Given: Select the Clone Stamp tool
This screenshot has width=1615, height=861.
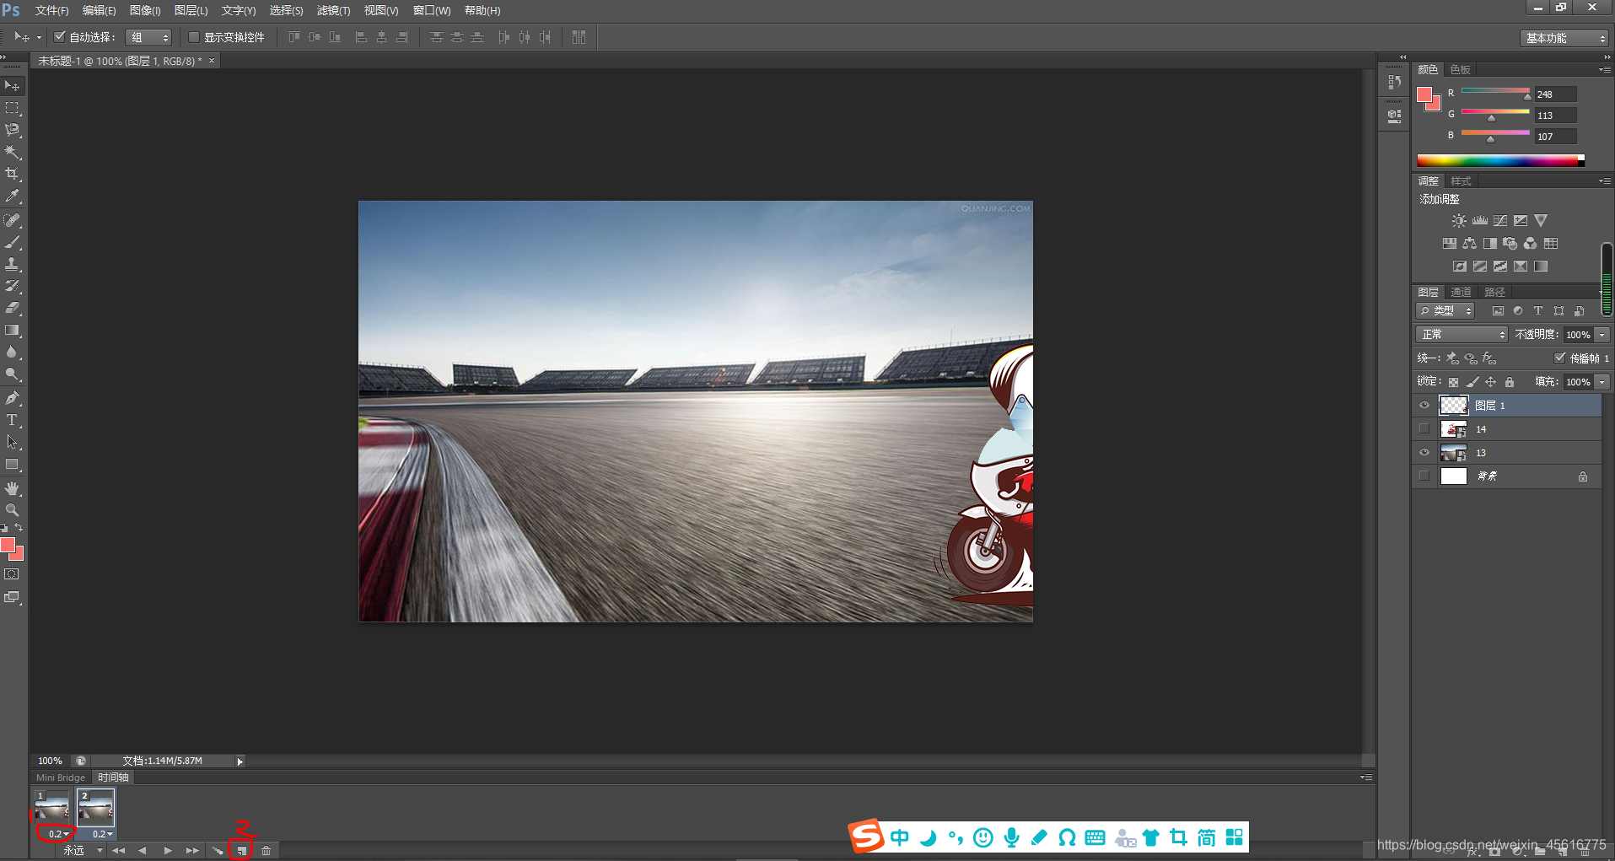Looking at the screenshot, I should pos(13,264).
